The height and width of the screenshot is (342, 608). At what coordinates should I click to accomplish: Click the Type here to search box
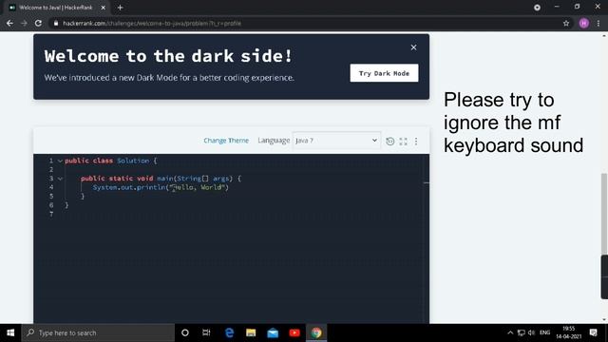[98, 332]
